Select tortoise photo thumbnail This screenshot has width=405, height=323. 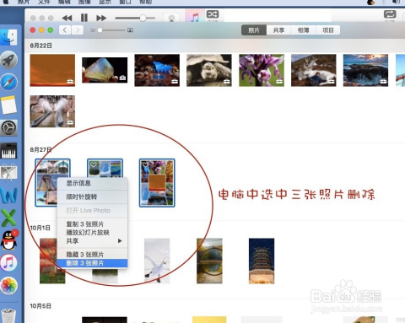209,70
